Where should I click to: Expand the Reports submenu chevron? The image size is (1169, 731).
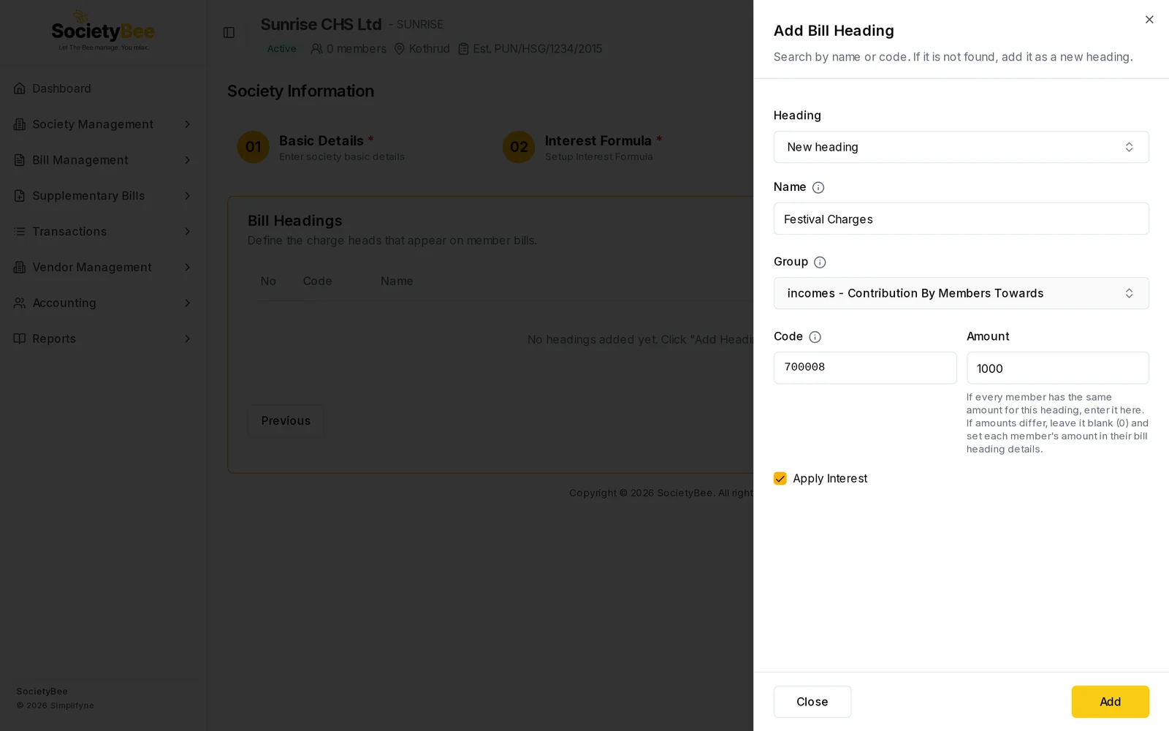pyautogui.click(x=188, y=338)
